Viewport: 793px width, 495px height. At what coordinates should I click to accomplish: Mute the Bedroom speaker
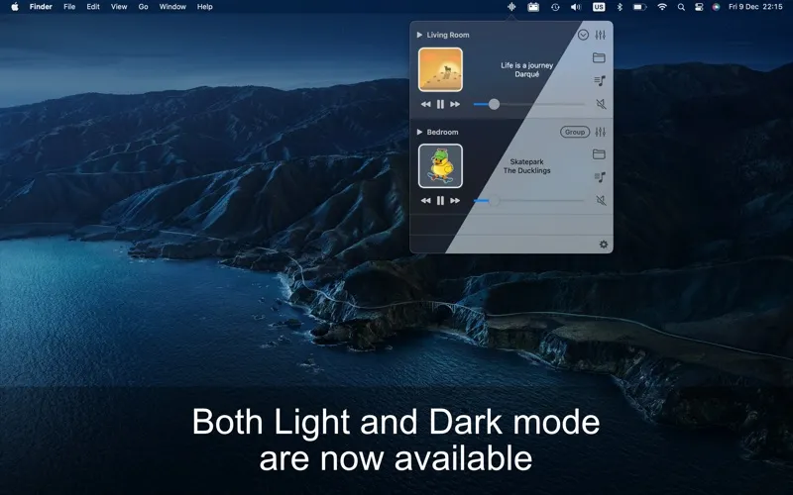[601, 201]
